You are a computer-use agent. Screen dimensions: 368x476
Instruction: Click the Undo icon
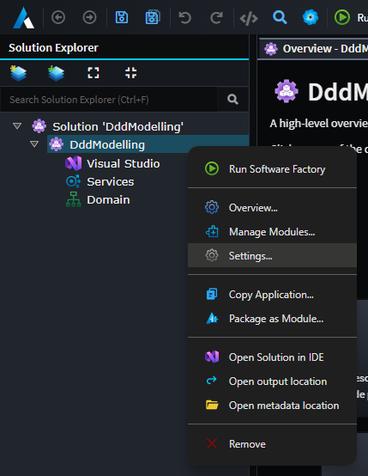click(184, 17)
